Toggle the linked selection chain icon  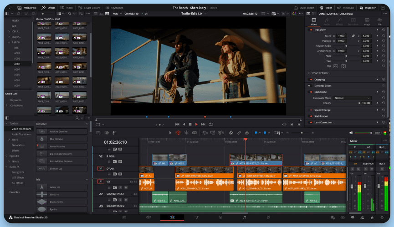coord(239,133)
